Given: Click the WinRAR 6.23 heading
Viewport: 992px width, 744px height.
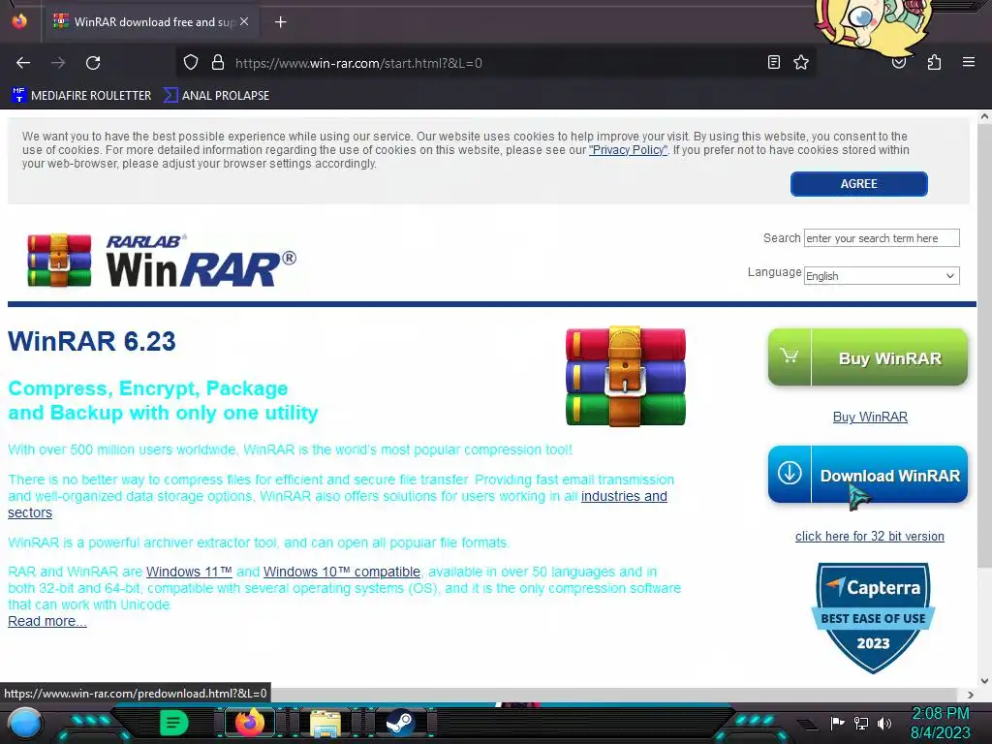Looking at the screenshot, I should click(92, 341).
